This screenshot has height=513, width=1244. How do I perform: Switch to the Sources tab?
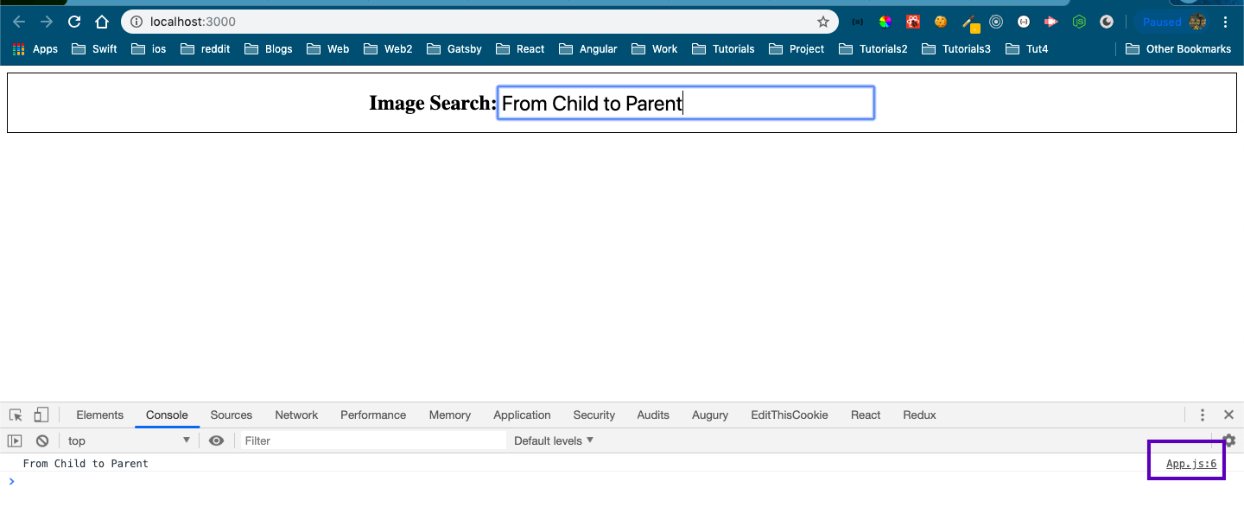tap(232, 415)
